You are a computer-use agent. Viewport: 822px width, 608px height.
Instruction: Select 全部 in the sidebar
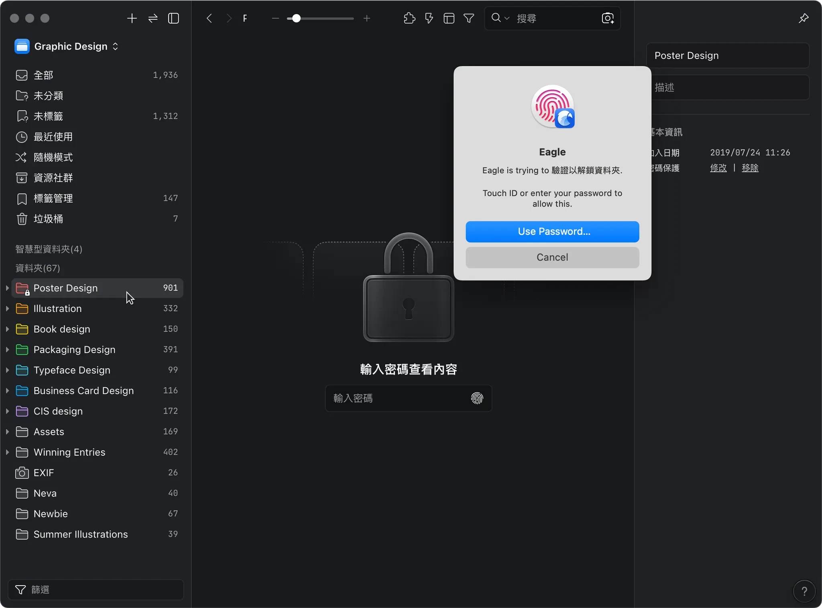pos(97,75)
